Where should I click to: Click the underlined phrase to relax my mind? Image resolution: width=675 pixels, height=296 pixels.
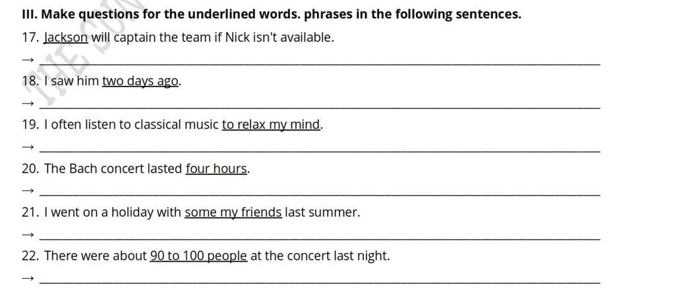271,125
